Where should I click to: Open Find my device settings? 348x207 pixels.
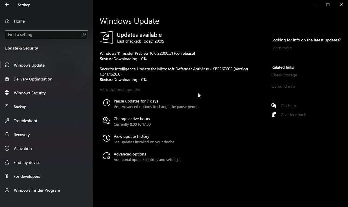point(46,162)
